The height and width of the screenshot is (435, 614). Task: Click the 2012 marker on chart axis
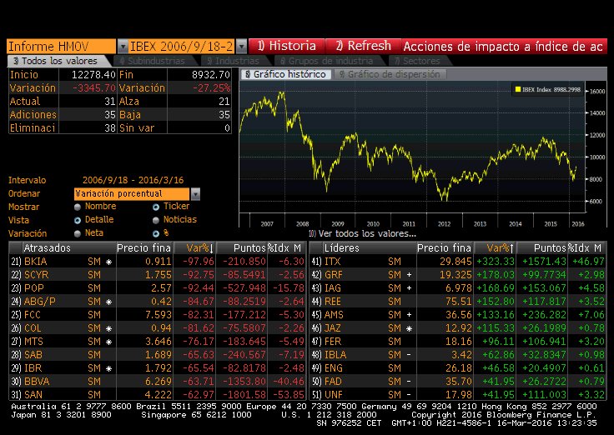click(x=444, y=224)
